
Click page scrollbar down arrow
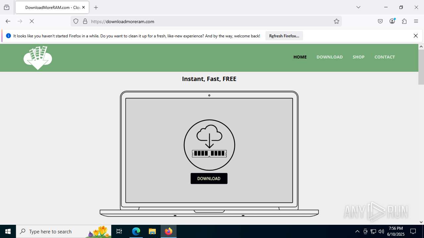[x=421, y=222]
